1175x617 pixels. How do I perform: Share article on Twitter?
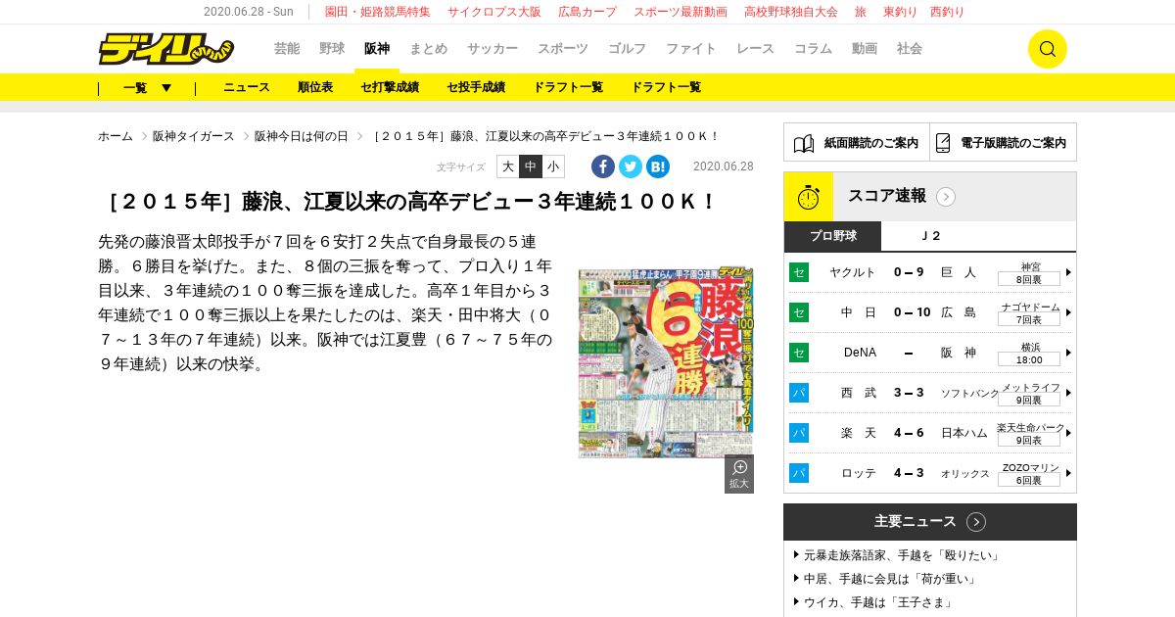coord(631,166)
